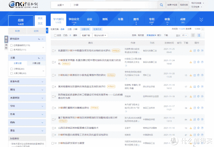
Task: Favorite the row 2 article star
Action: [198, 62]
